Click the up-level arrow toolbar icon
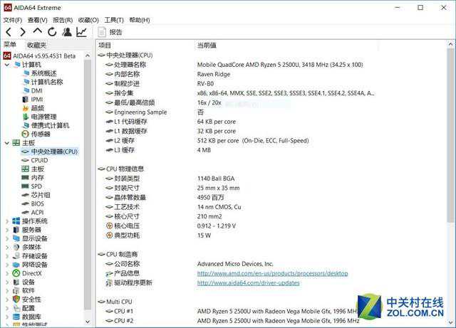Image resolution: width=456 pixels, height=328 pixels. coord(37,32)
